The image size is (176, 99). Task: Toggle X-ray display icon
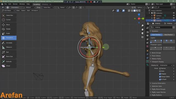(x=129, y=11)
